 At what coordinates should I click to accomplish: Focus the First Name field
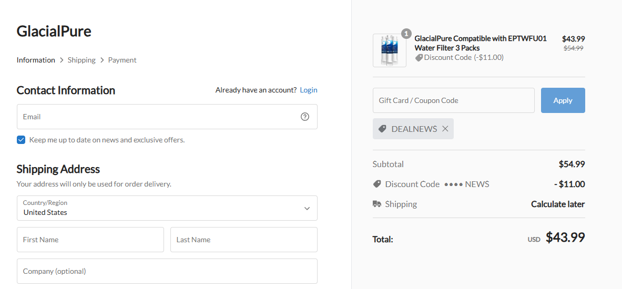(x=90, y=240)
